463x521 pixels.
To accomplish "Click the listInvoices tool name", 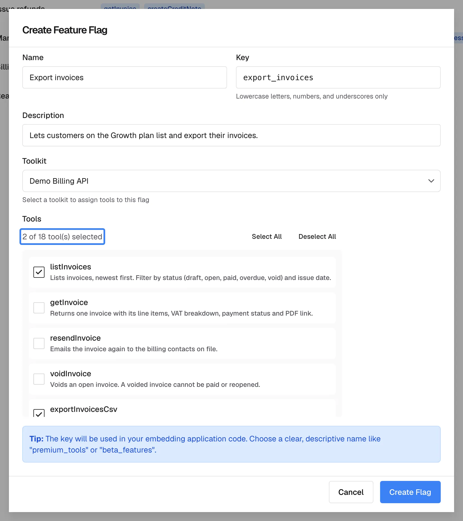I will click(71, 267).
